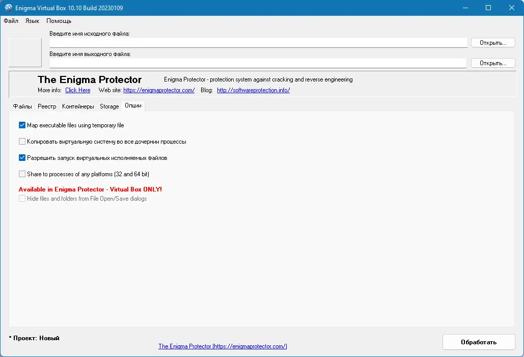Open the enigmaprotector.com web site link in the banner

pos(159,90)
